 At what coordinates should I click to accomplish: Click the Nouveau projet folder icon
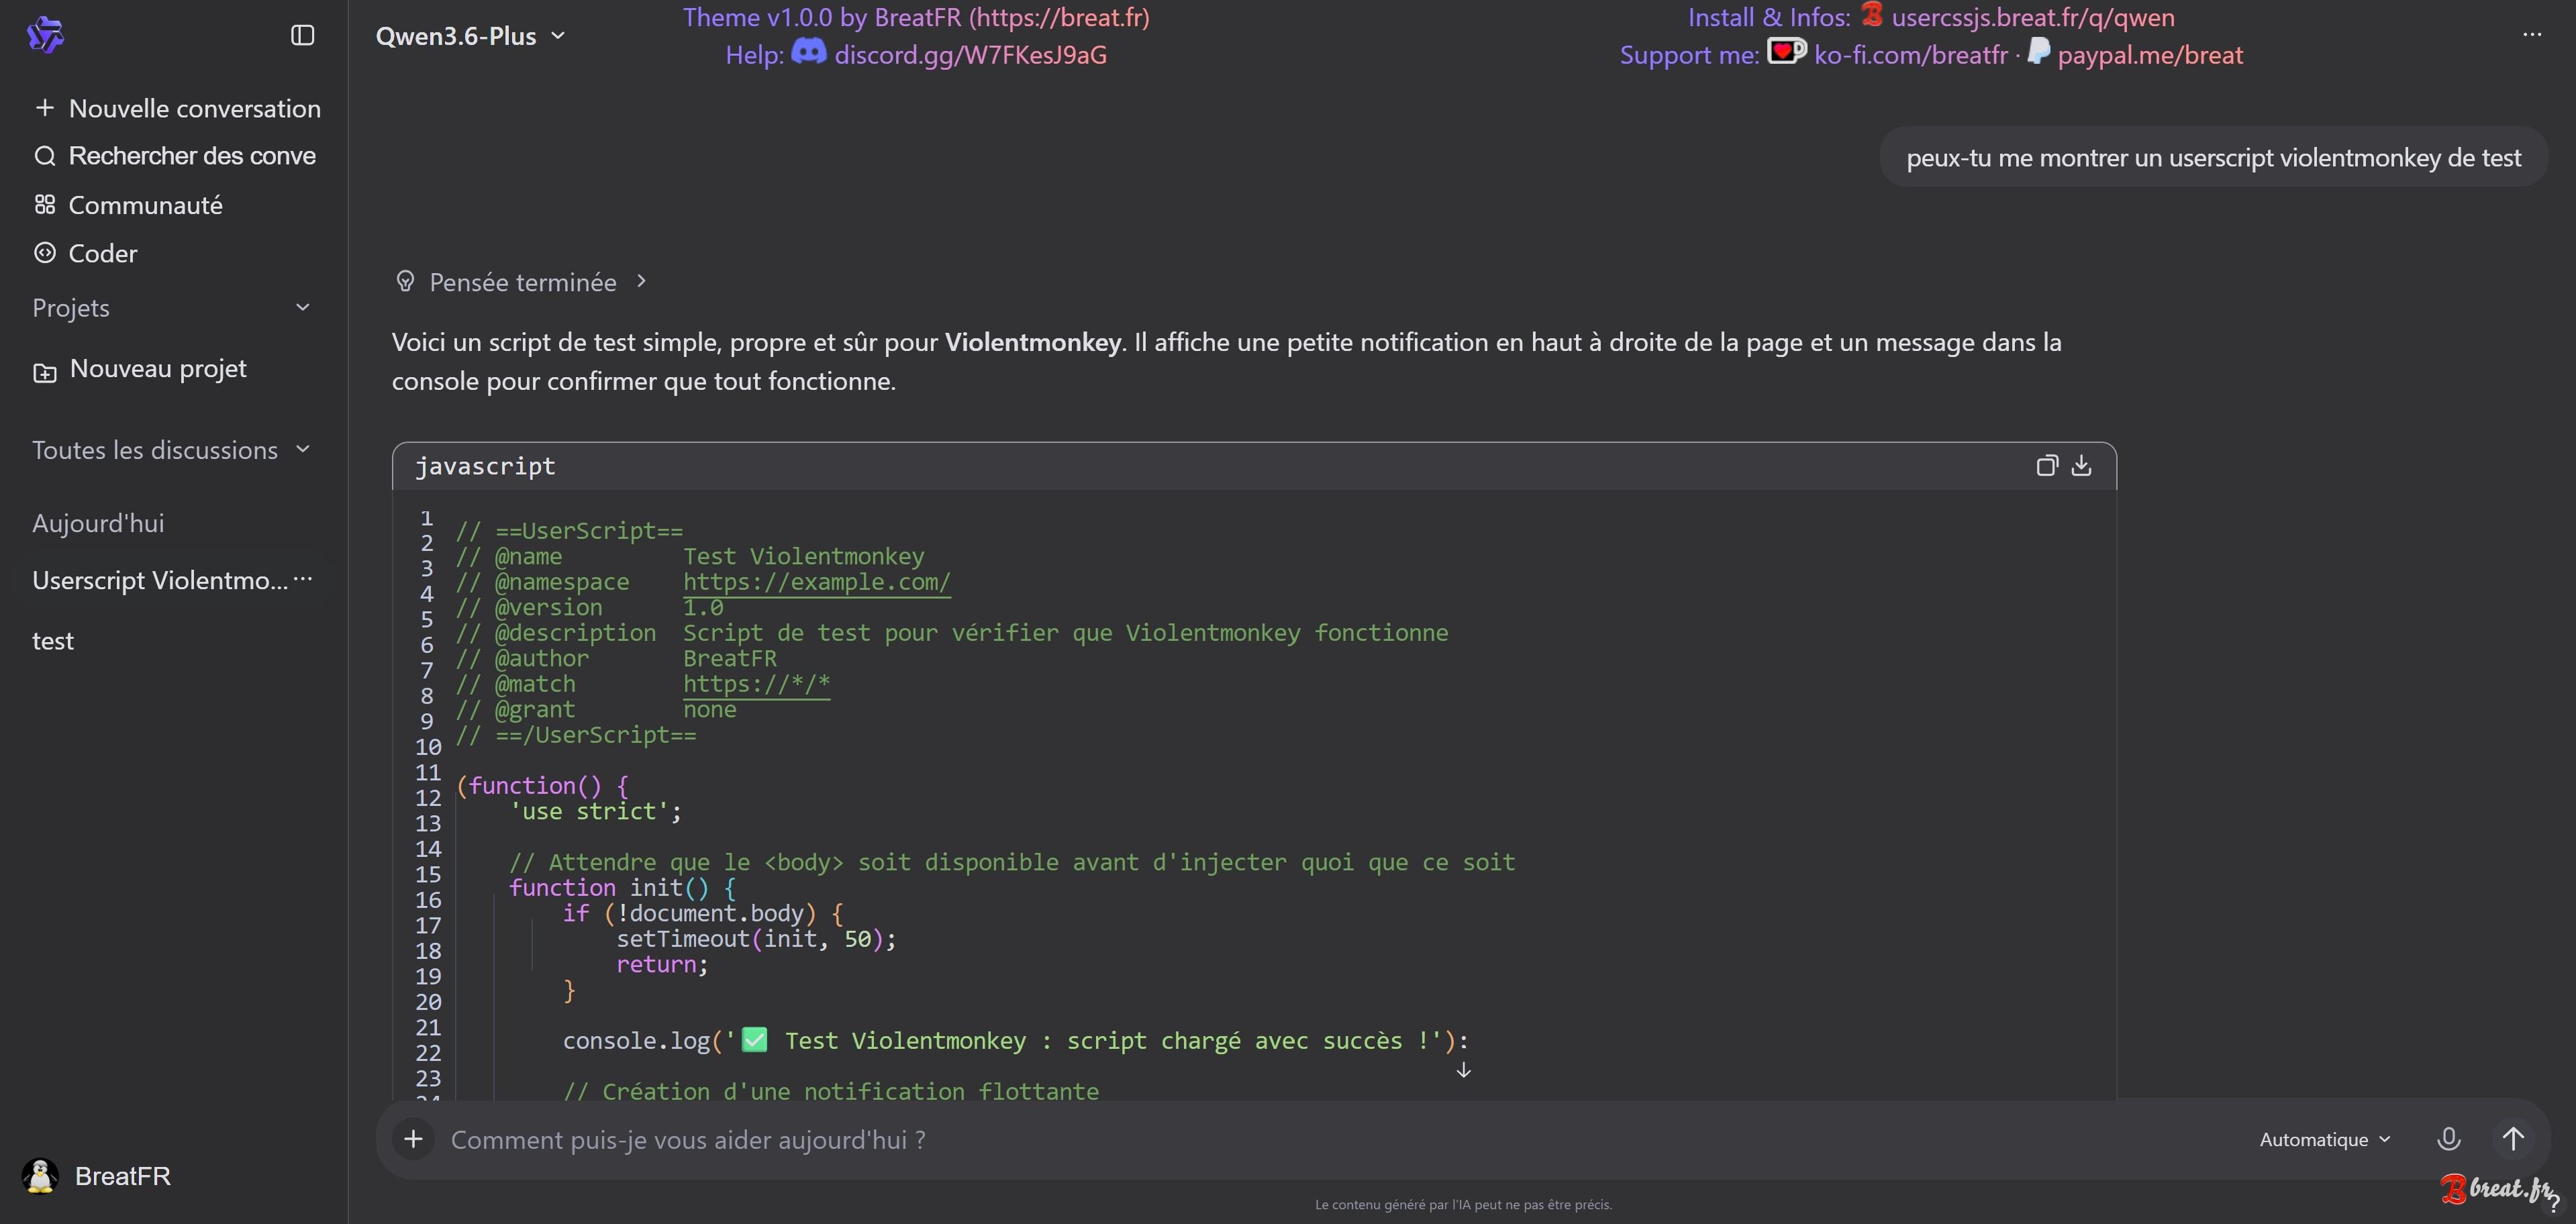tap(45, 373)
